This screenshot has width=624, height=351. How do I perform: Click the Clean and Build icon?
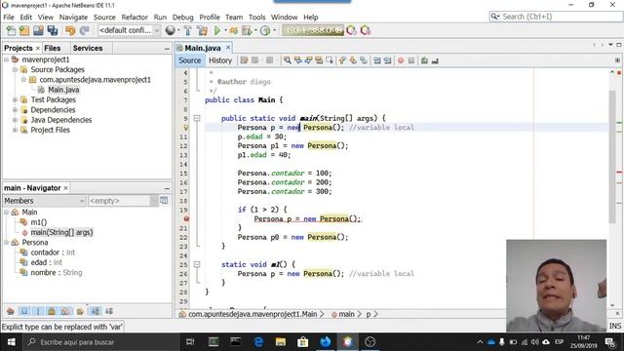[x=202, y=30]
